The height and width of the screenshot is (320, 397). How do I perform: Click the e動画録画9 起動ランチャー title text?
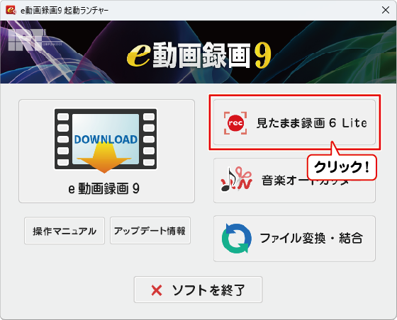pos(65,11)
